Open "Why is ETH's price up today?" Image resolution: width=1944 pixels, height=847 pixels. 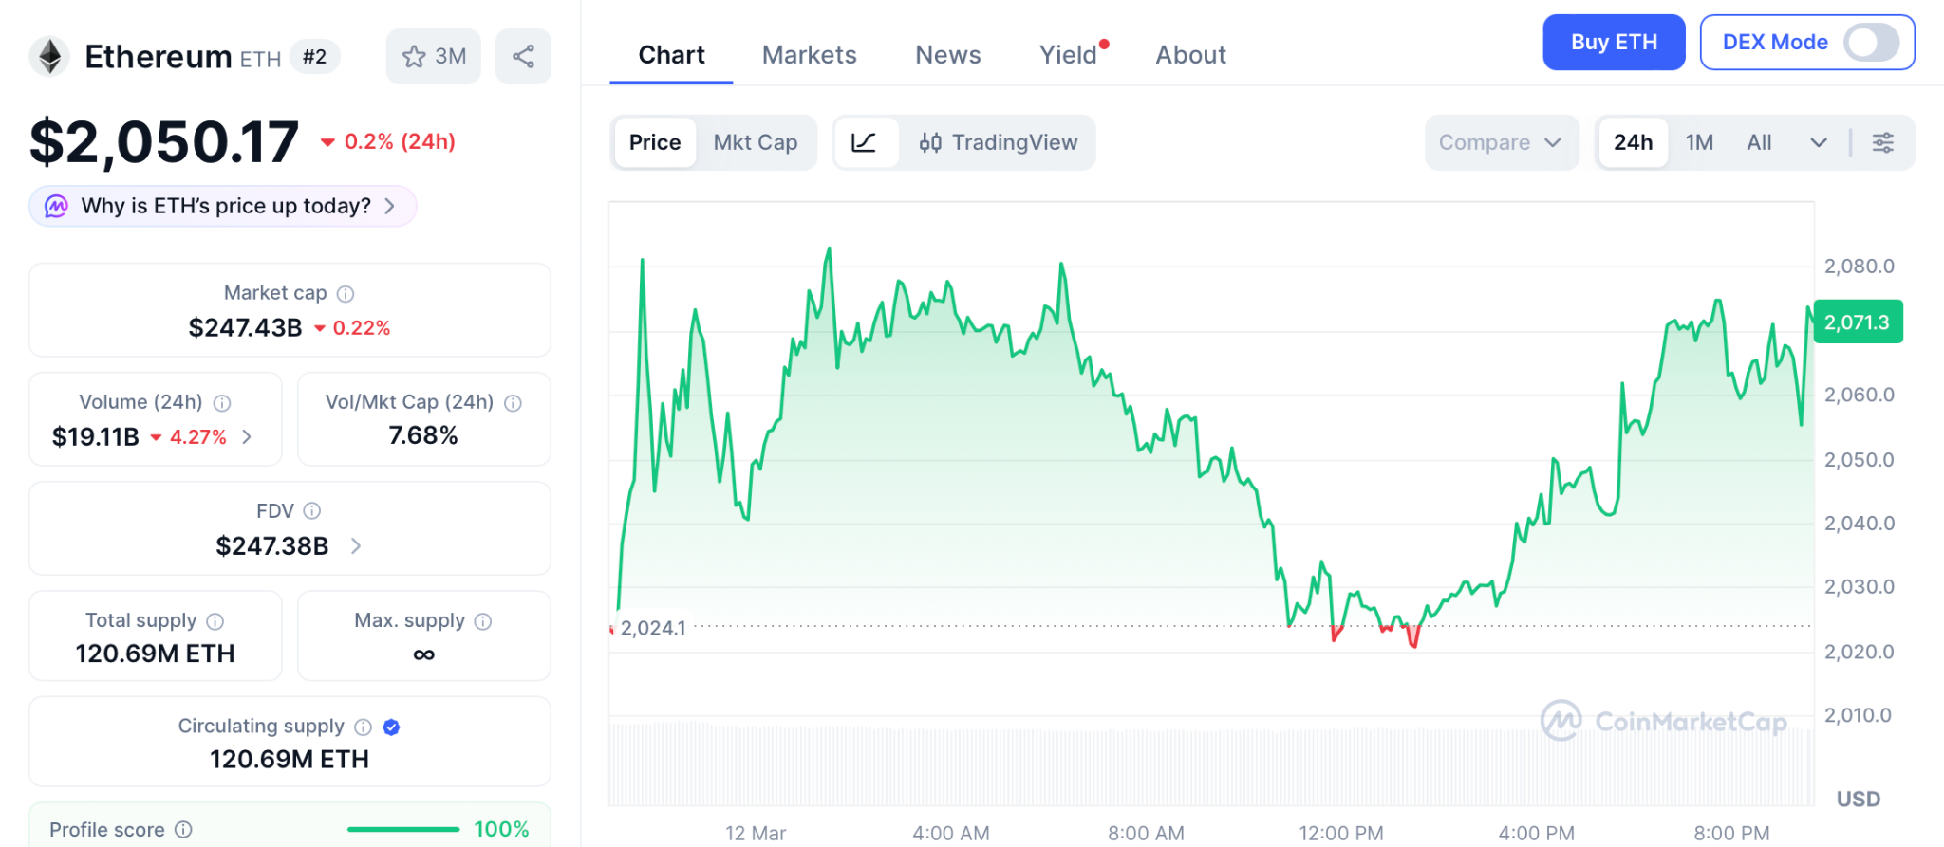click(225, 206)
